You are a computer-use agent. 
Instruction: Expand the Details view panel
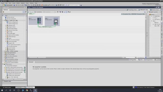3,81
